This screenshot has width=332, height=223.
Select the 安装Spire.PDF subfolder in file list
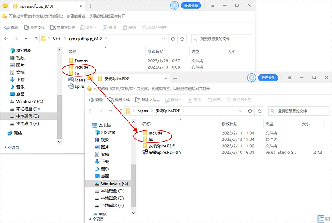(159, 146)
